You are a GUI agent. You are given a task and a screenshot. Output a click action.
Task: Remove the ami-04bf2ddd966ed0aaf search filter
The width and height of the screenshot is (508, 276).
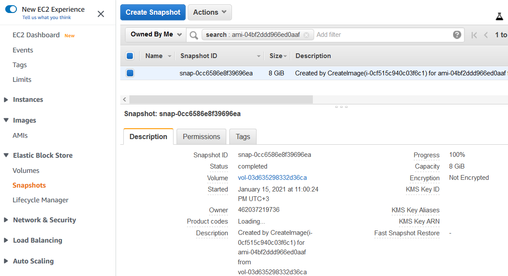306,35
